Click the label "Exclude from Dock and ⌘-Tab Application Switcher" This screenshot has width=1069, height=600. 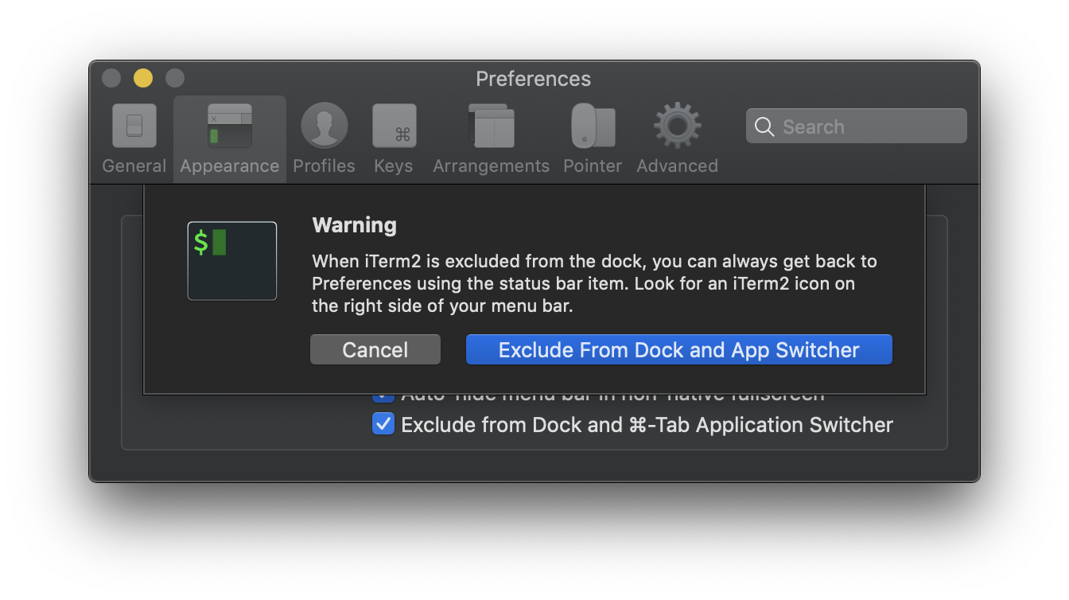646,424
